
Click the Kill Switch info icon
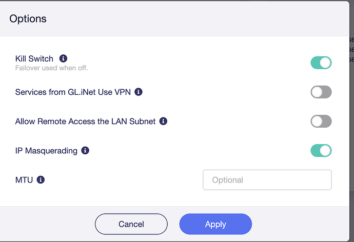click(64, 58)
